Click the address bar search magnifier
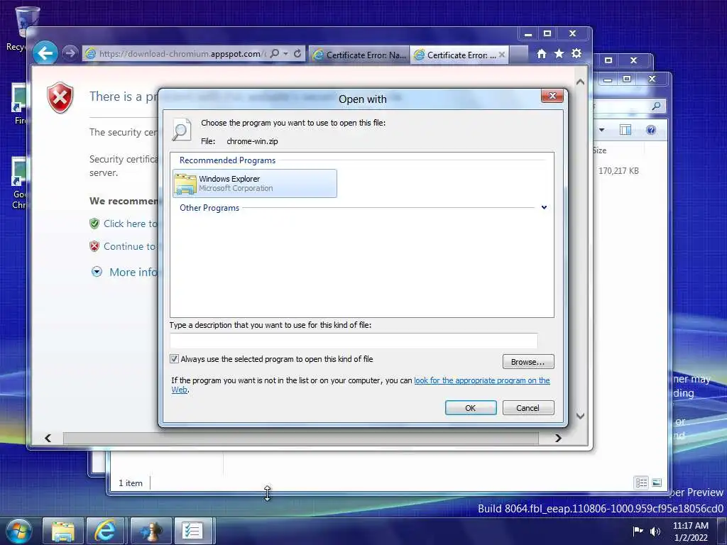 (x=275, y=54)
